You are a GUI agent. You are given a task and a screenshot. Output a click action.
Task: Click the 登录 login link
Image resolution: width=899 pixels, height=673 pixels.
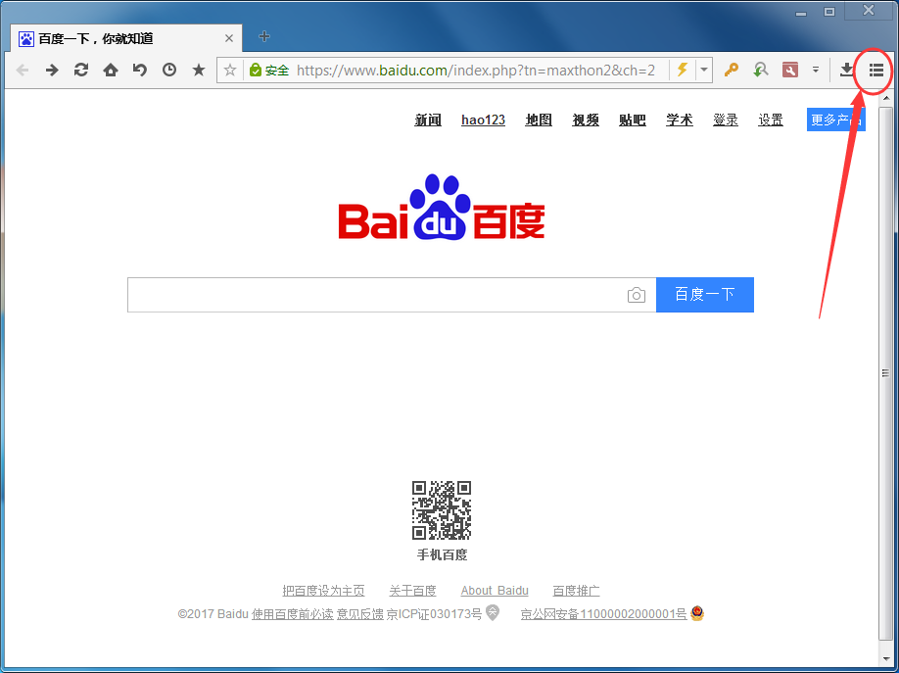point(726,120)
